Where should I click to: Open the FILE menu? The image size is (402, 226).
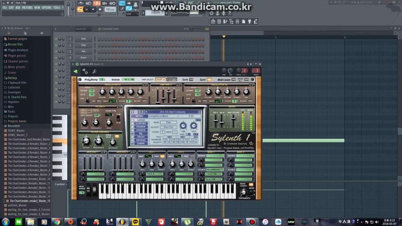click(5, 8)
